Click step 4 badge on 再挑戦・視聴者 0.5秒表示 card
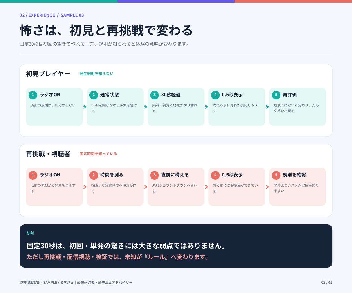Screen dimensions: 352x293 point(215,175)
